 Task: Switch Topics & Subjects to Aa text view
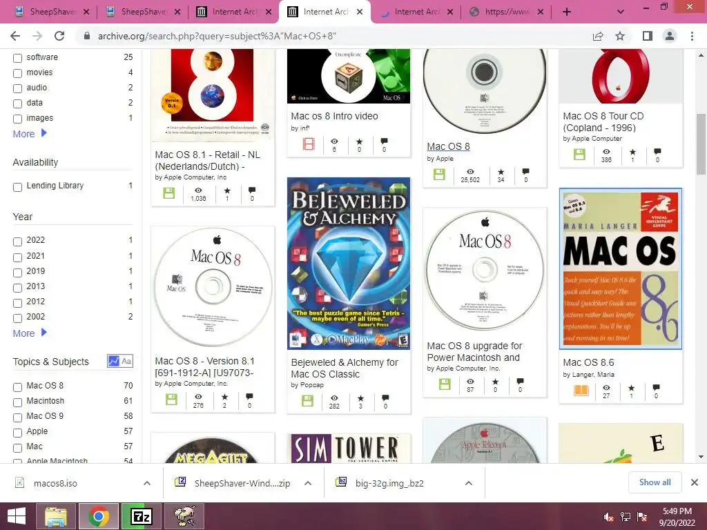[x=127, y=361]
